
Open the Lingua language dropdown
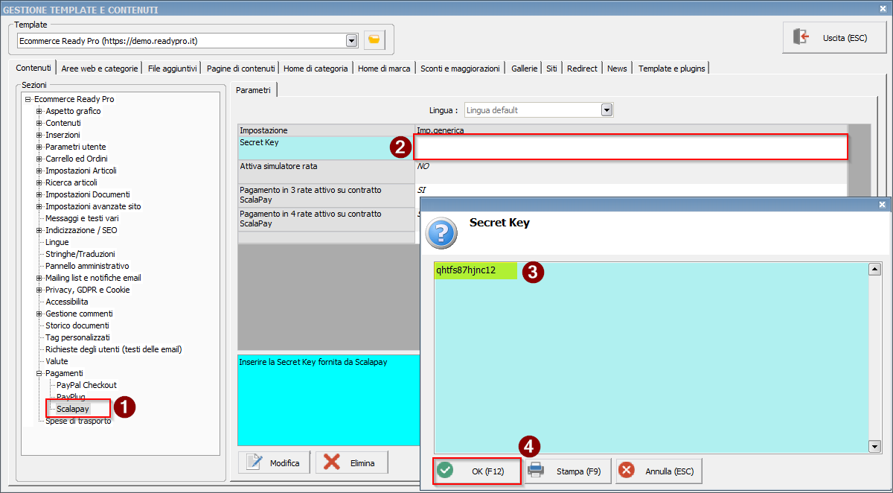pos(606,110)
